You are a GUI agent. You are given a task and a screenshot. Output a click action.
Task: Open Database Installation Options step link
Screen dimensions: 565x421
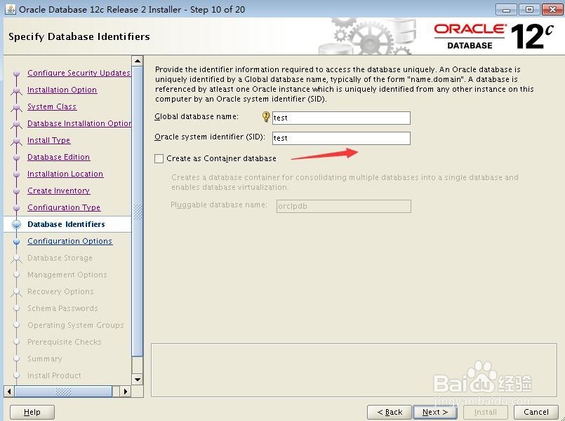click(79, 123)
